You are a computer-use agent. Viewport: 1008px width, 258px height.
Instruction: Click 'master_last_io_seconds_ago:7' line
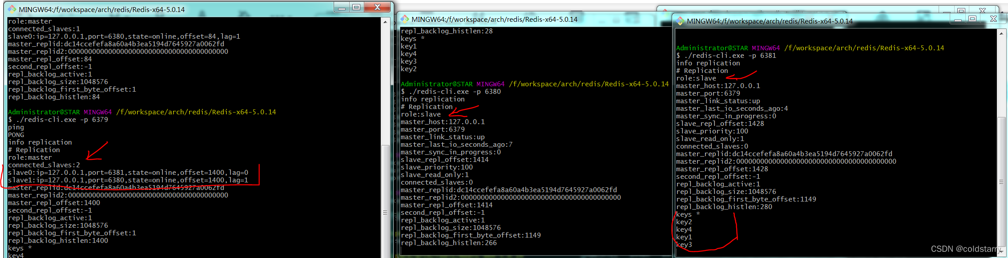tap(457, 145)
